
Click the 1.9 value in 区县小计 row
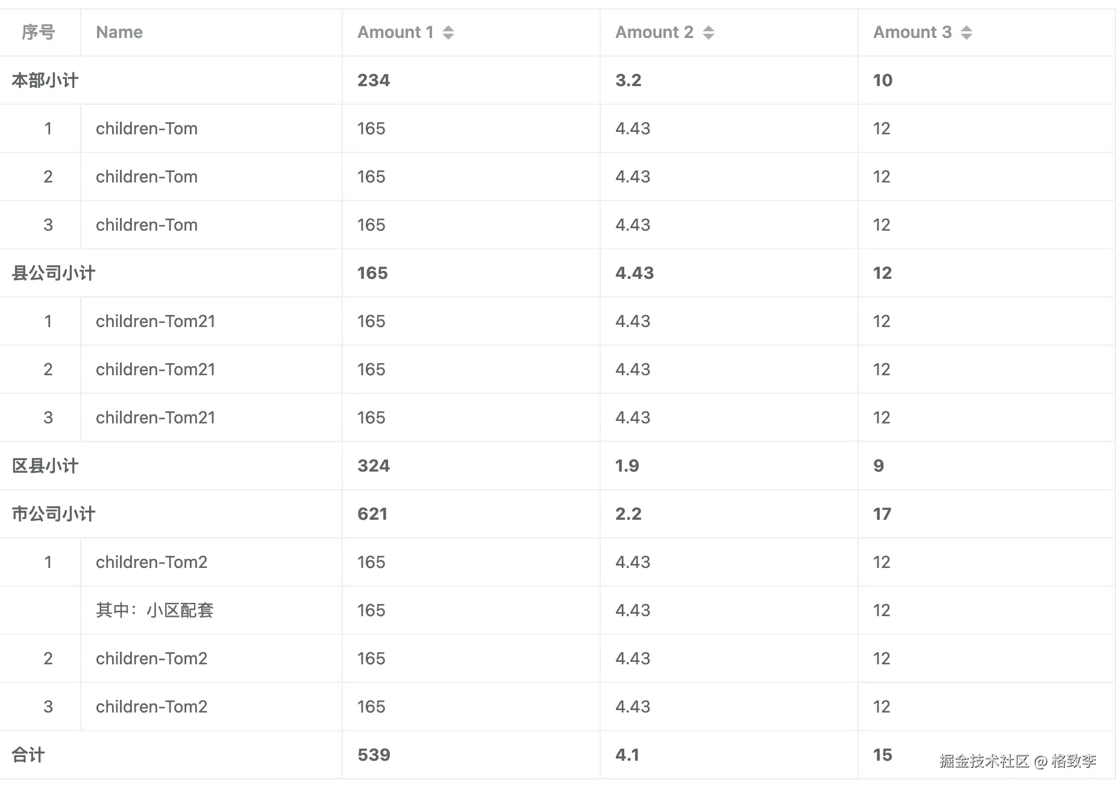[627, 466]
